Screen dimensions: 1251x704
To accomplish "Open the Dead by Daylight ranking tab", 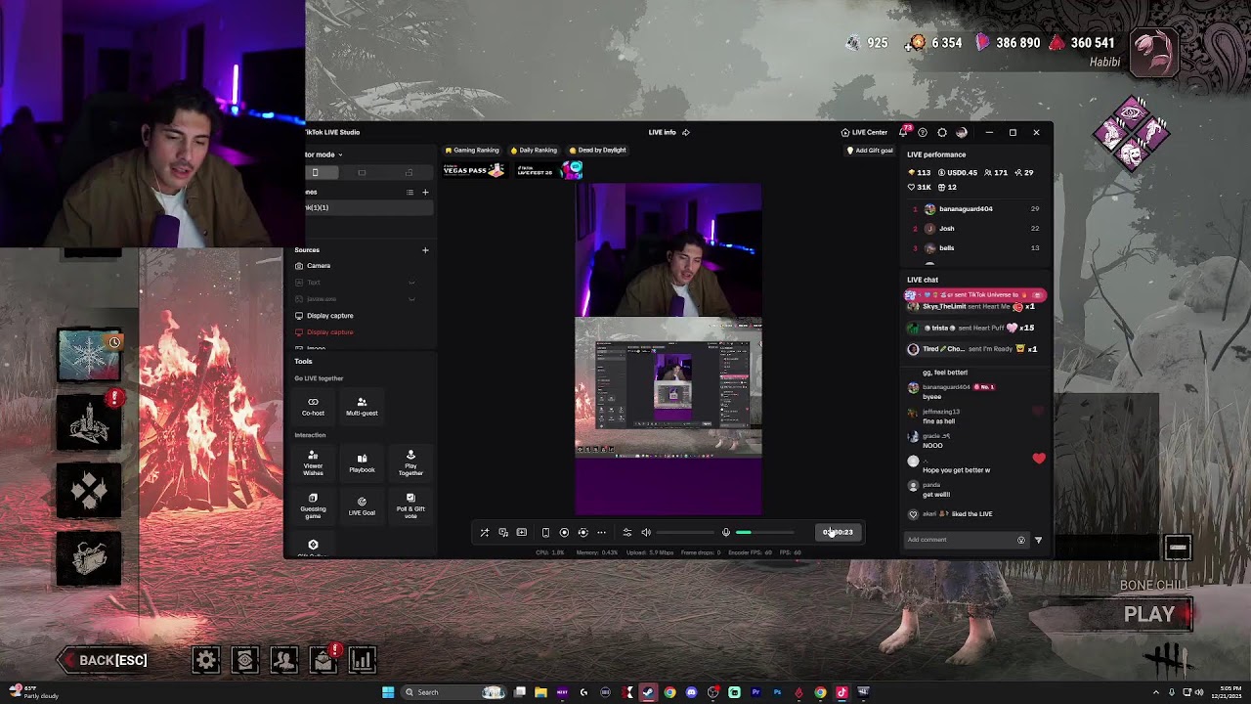I will pos(597,151).
